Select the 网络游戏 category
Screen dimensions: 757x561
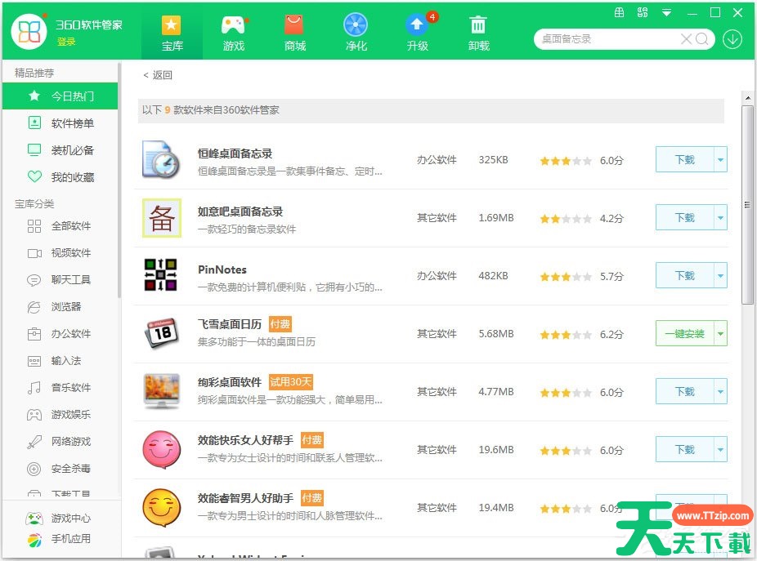(x=60, y=442)
